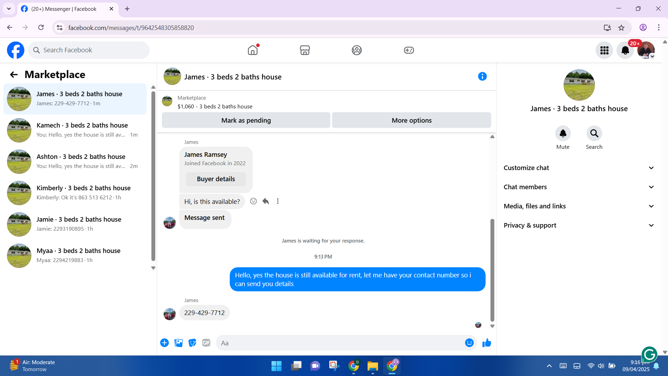Open Myaa 3 beds 2 baths conversation
Image resolution: width=668 pixels, height=376 pixels.
point(75,256)
